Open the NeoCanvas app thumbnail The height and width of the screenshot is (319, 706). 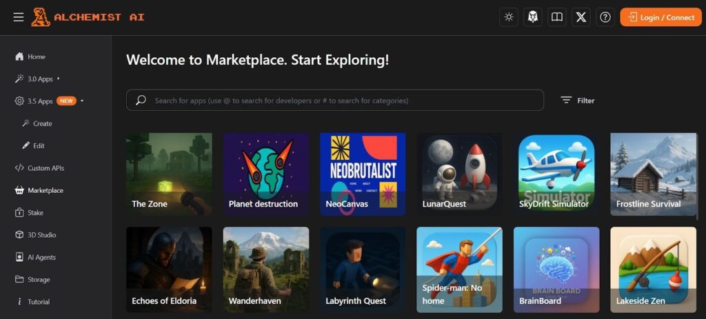[x=363, y=174]
